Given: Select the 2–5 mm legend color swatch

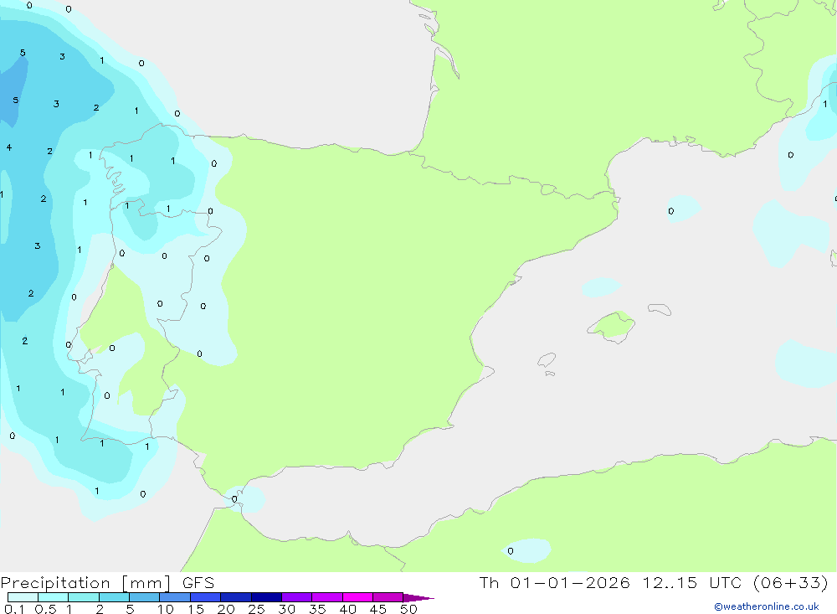Looking at the screenshot, I should click(114, 597).
